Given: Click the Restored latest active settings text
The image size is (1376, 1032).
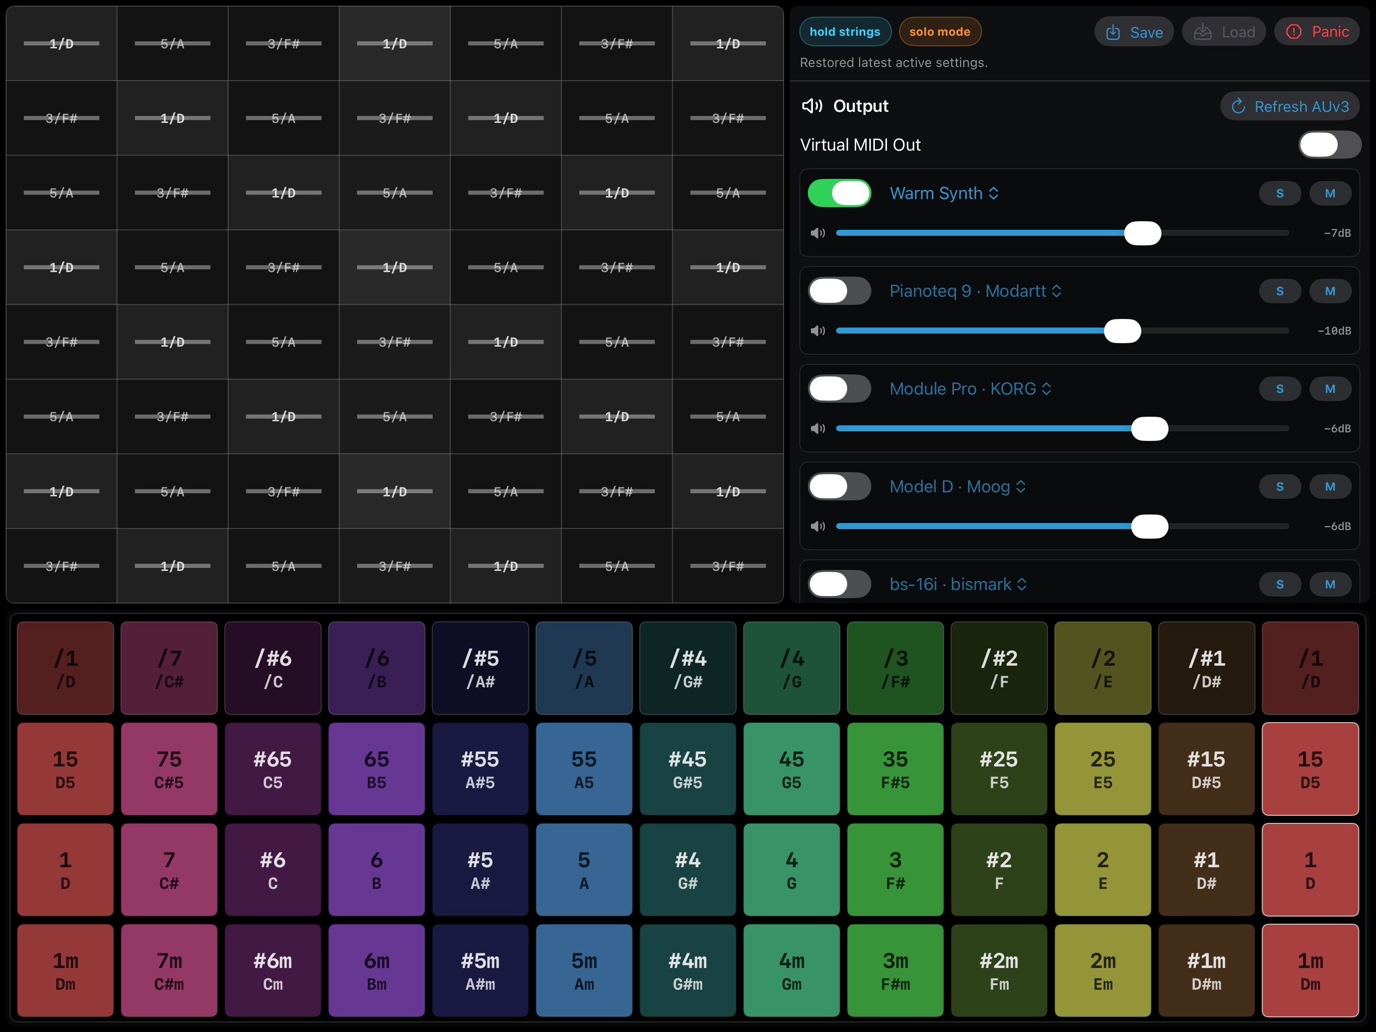Looking at the screenshot, I should pos(893,63).
